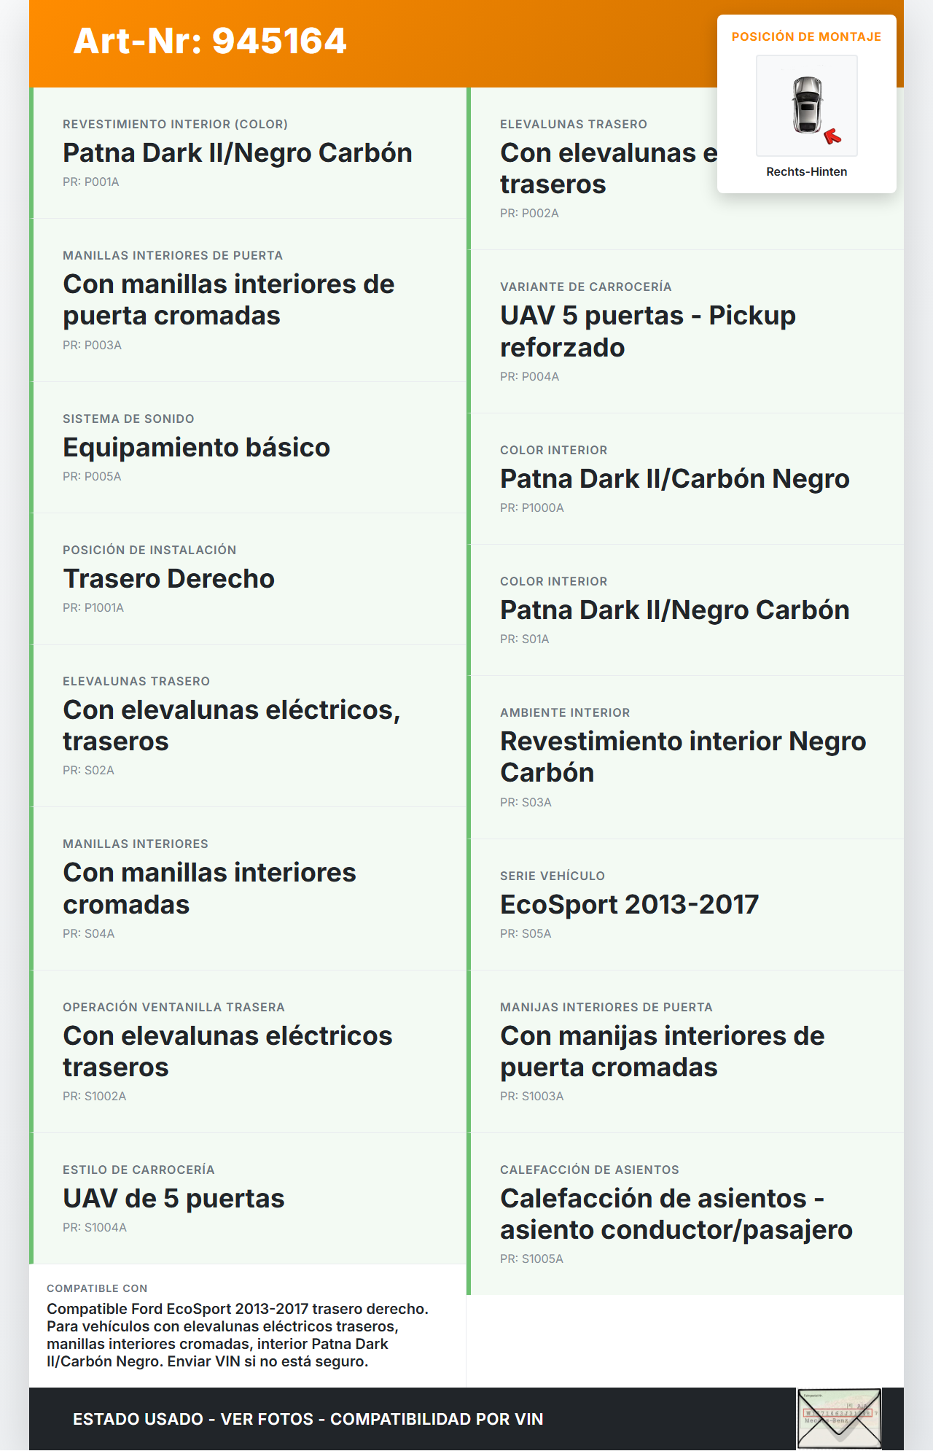933x1451 pixels.
Task: Click the PR: P1000A code
Action: [x=532, y=508]
